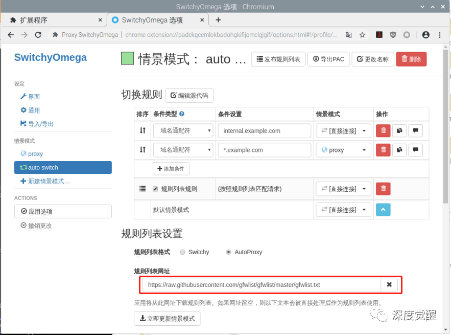The width and height of the screenshot is (451, 335).
Task: Open the 通用 settings page
Action: pyautogui.click(x=30, y=110)
